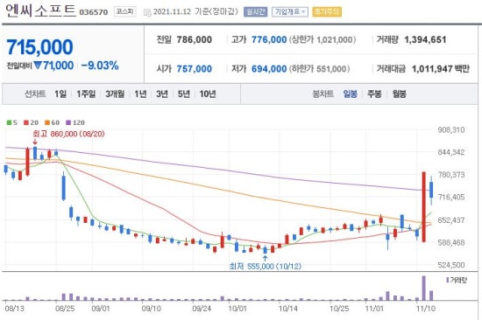The height and width of the screenshot is (320, 482).
Task: Click the 08/25 date axis label
Action: tap(65, 309)
